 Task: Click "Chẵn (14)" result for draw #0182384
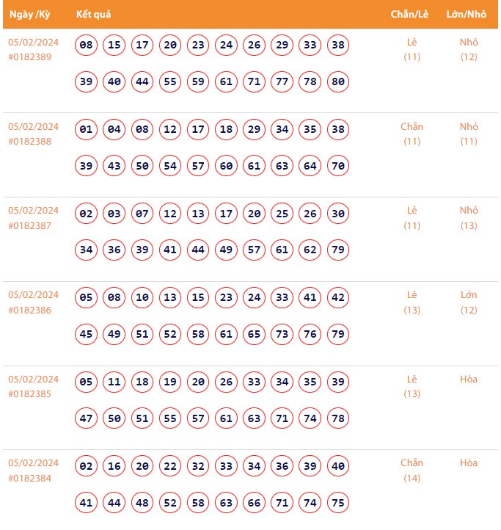pos(412,471)
